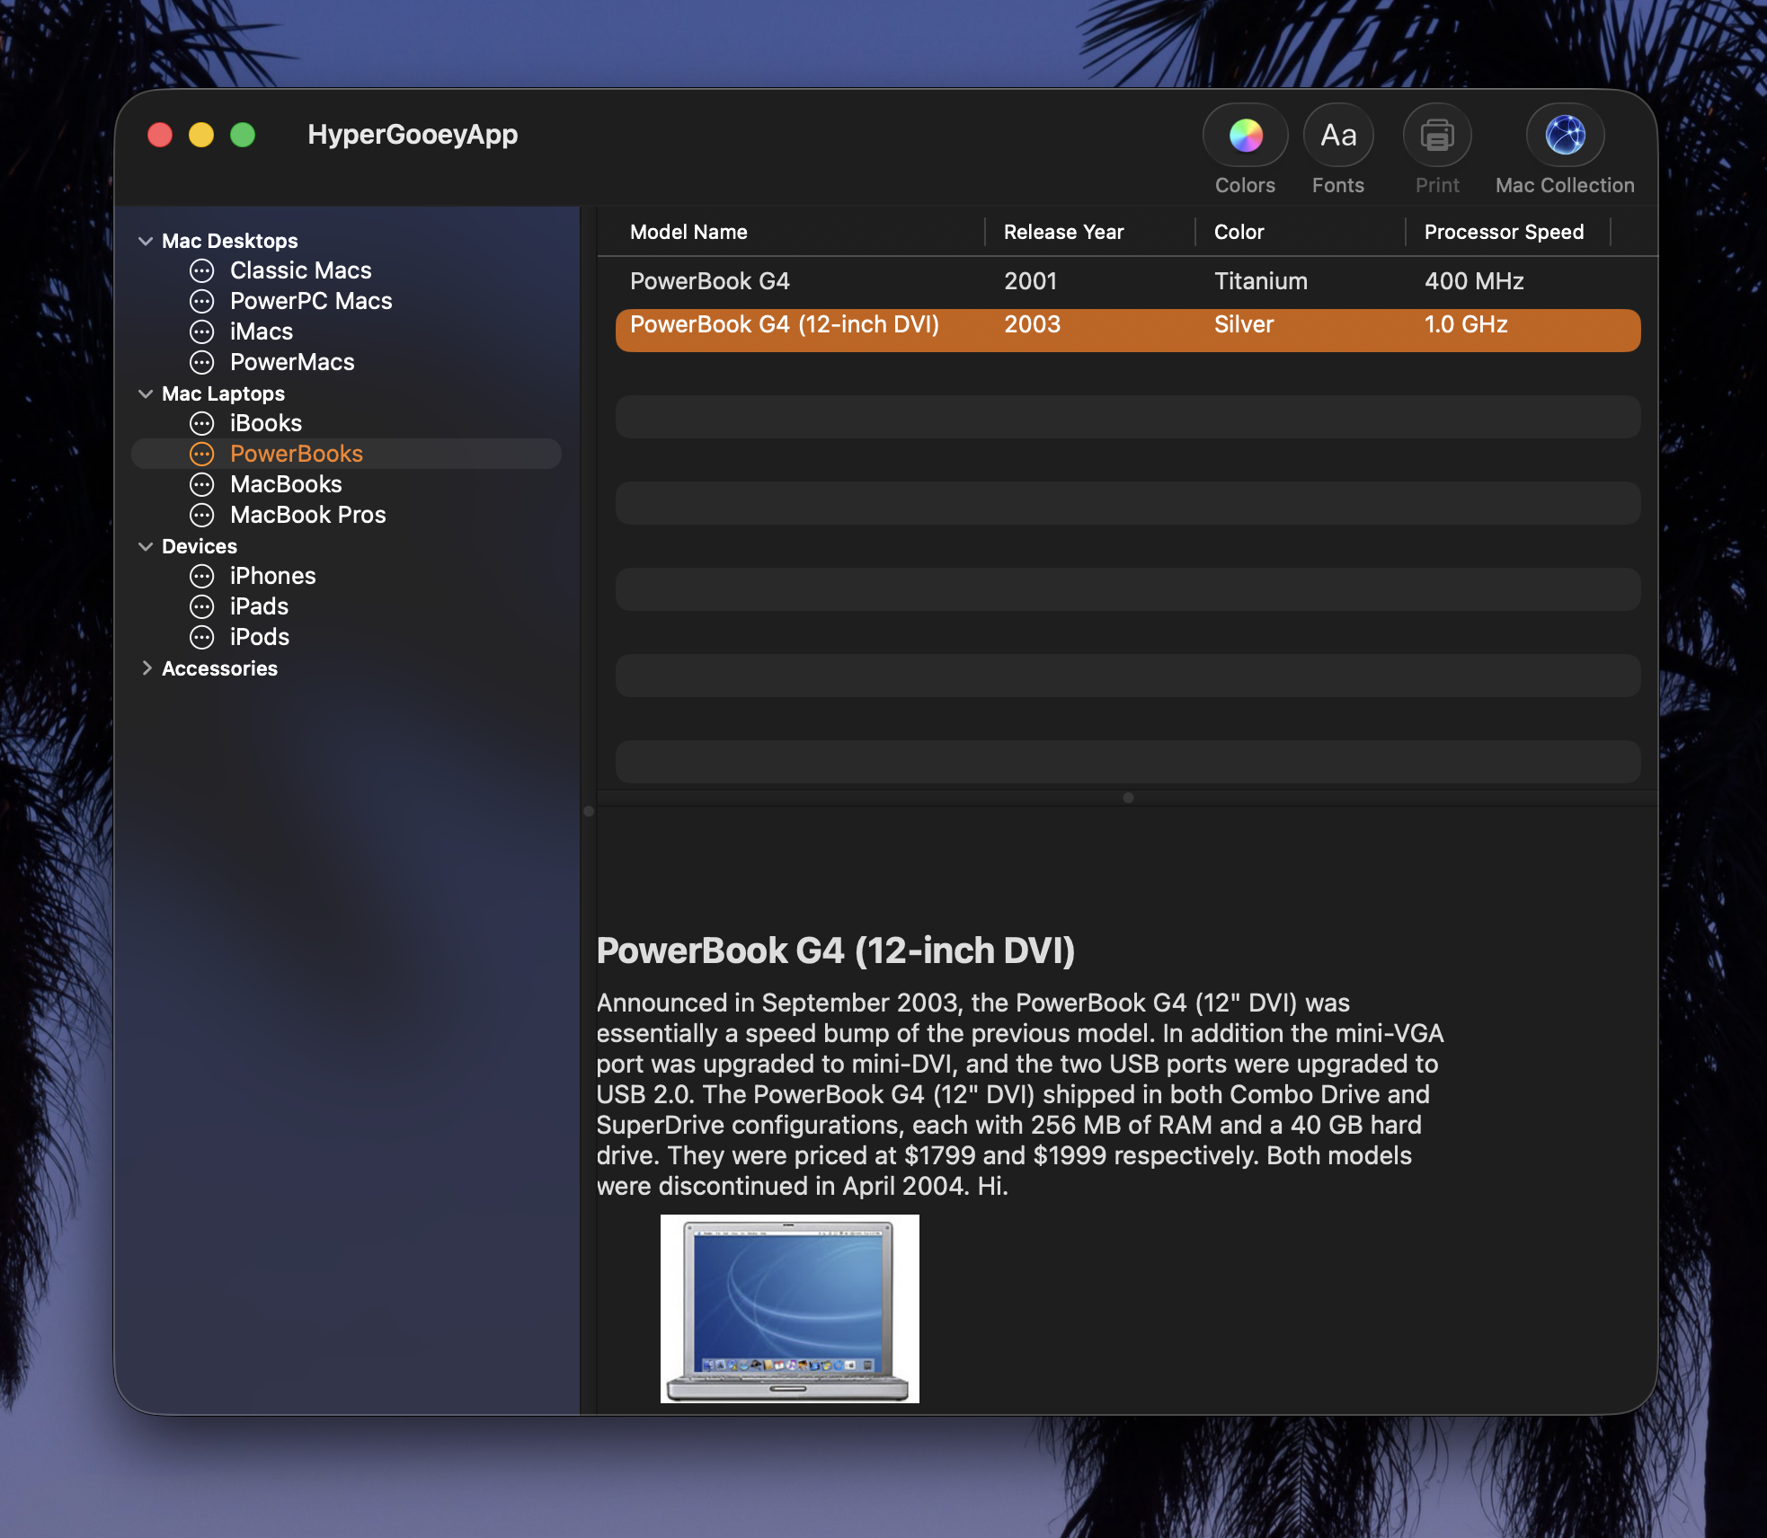
Task: Select PowerMacs in sidebar
Action: (292, 362)
